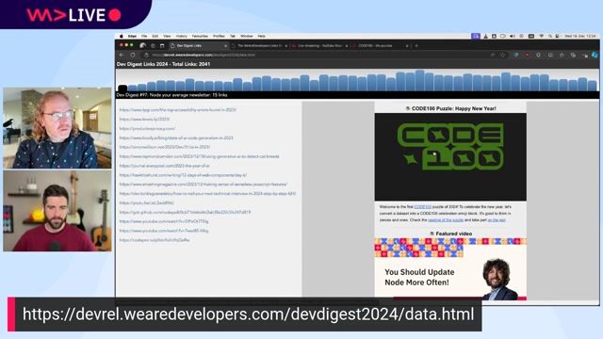603x339 pixels.
Task: Open the gist.github.com link
Action: (185, 212)
